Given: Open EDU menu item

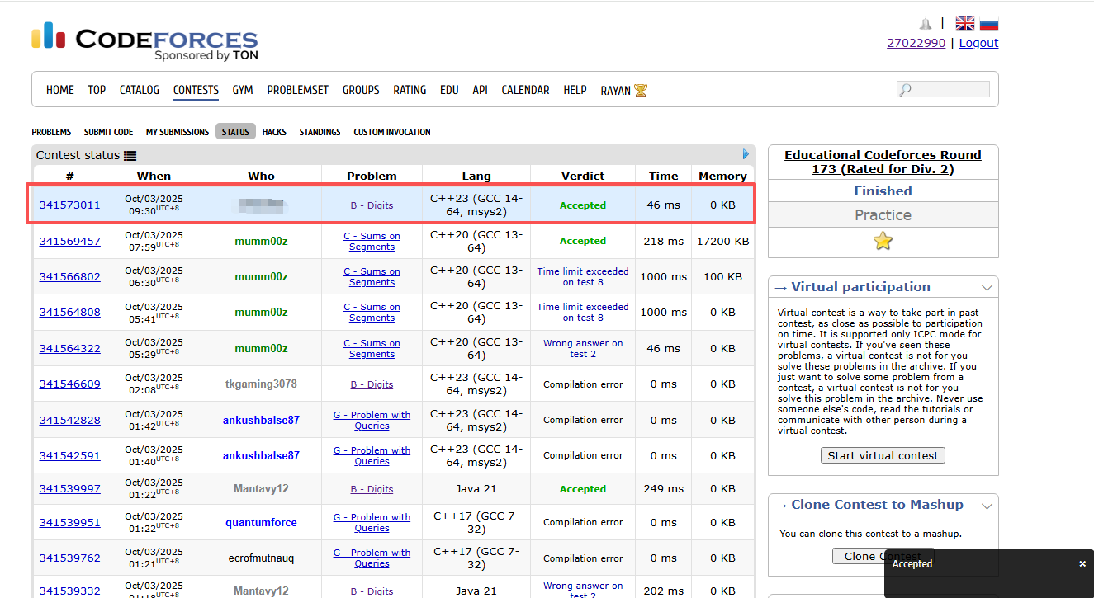Looking at the screenshot, I should (449, 90).
